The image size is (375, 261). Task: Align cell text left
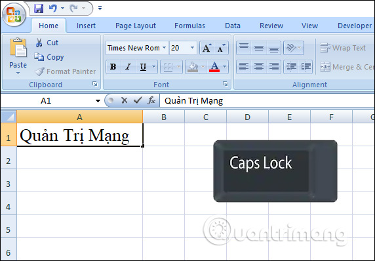pyautogui.click(x=244, y=67)
